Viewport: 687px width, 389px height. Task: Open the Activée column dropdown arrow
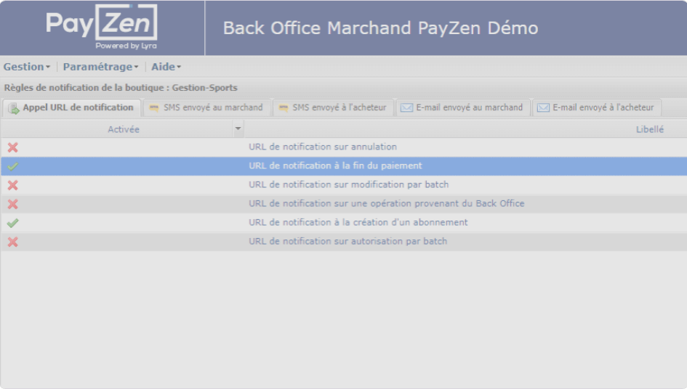(238, 129)
